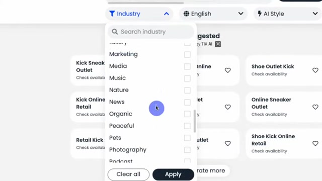The height and width of the screenshot is (181, 322).
Task: Apply the industry filters
Action: tap(173, 174)
